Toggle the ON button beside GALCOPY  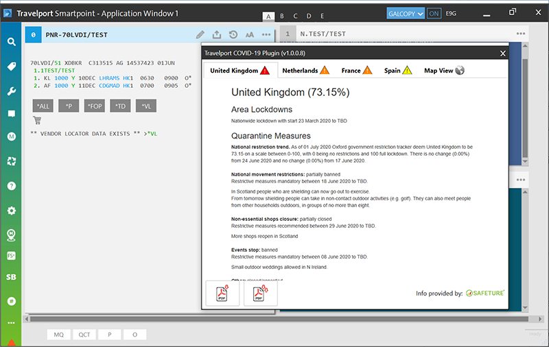(x=434, y=14)
